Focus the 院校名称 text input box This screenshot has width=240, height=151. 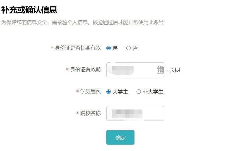pos(135,113)
